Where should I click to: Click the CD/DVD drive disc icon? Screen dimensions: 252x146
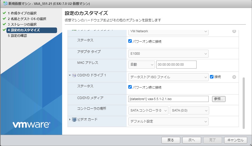74,75
